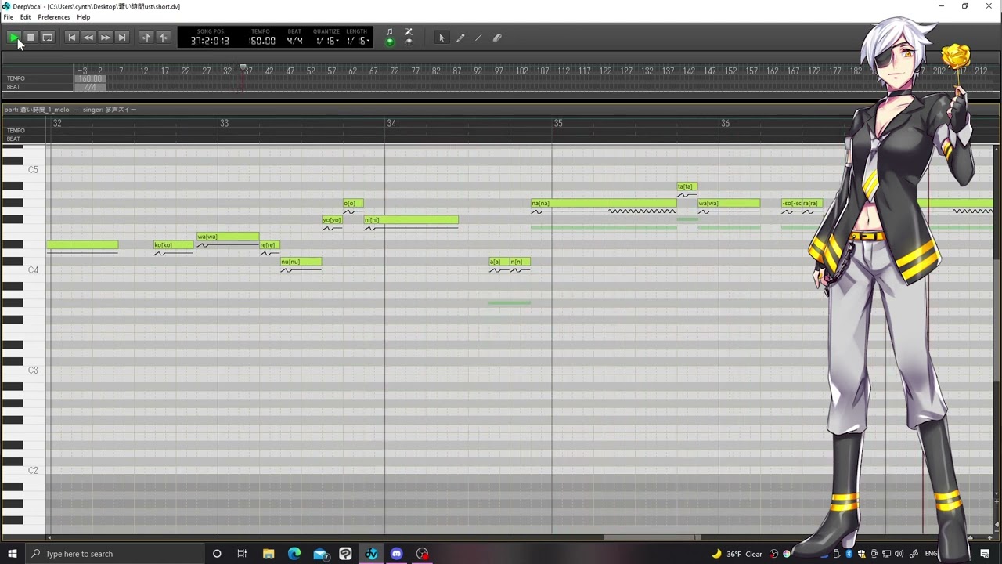Click the 4/4 beat cell in overview track
This screenshot has width=1002, height=564.
coord(90,87)
